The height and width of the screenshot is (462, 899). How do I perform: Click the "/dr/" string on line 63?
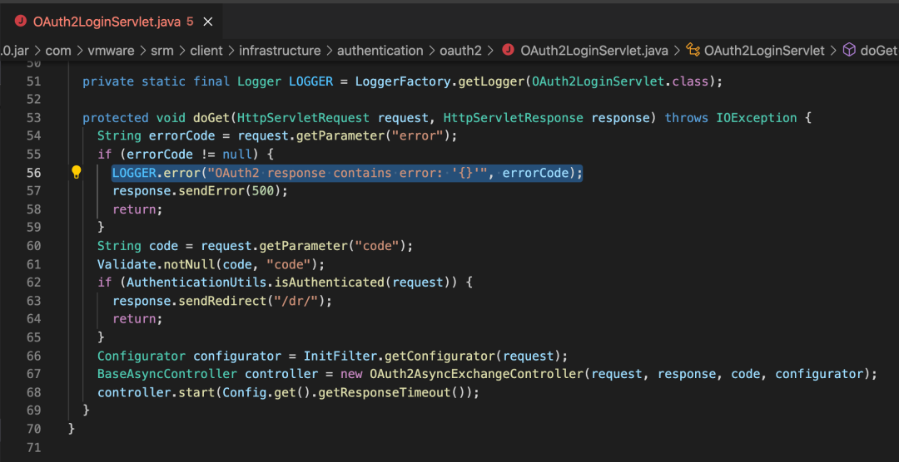tap(296, 301)
